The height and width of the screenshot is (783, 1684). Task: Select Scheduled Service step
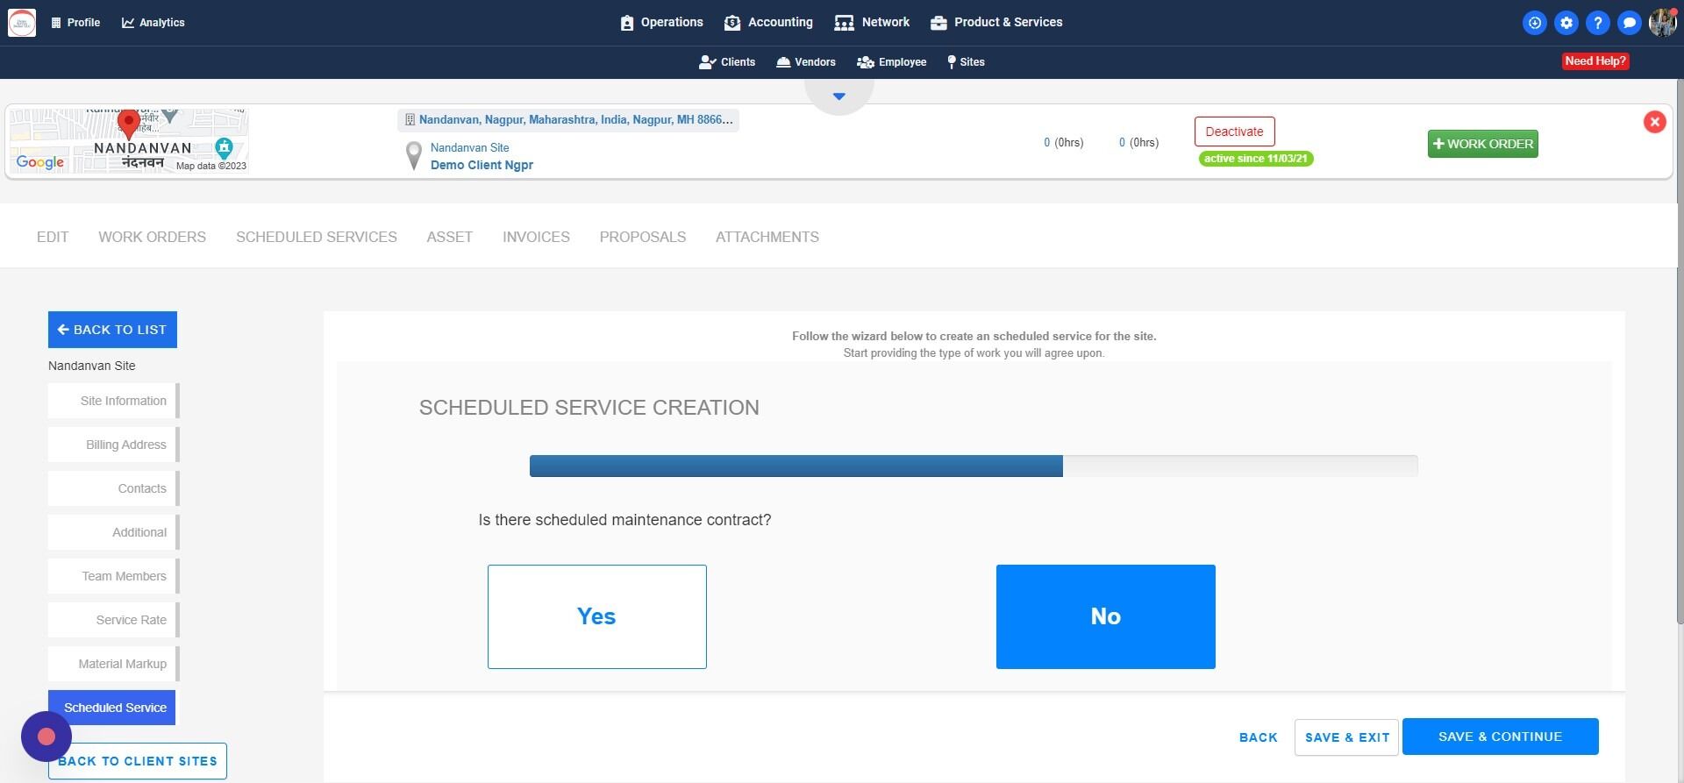[112, 708]
